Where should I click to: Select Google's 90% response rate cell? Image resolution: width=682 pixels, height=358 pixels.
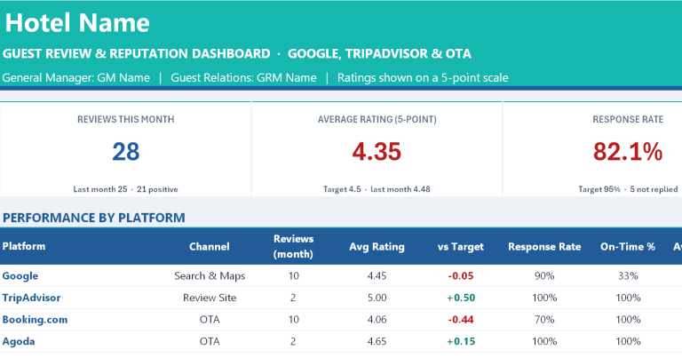pyautogui.click(x=544, y=275)
